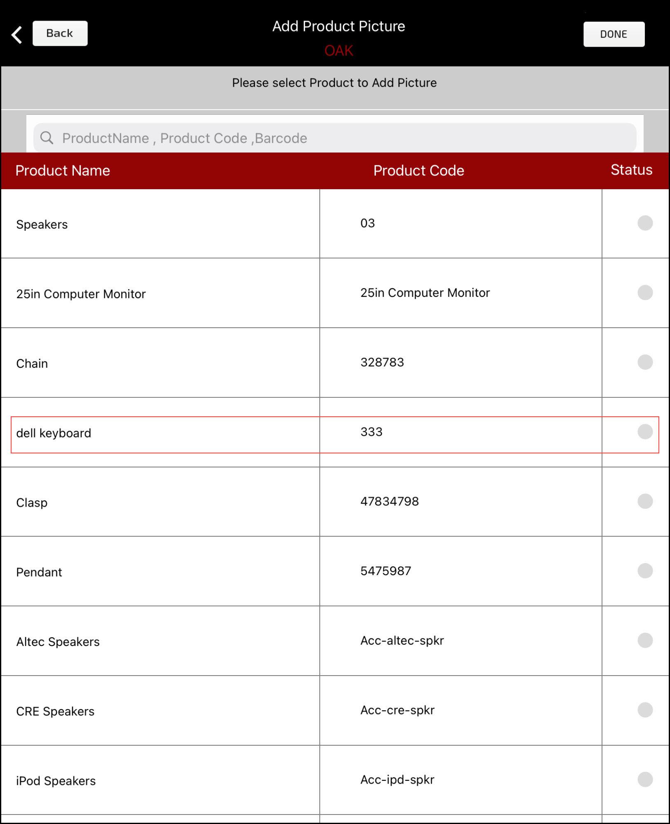Viewport: 670px width, 824px height.
Task: Click product code 333
Action: pyautogui.click(x=372, y=432)
